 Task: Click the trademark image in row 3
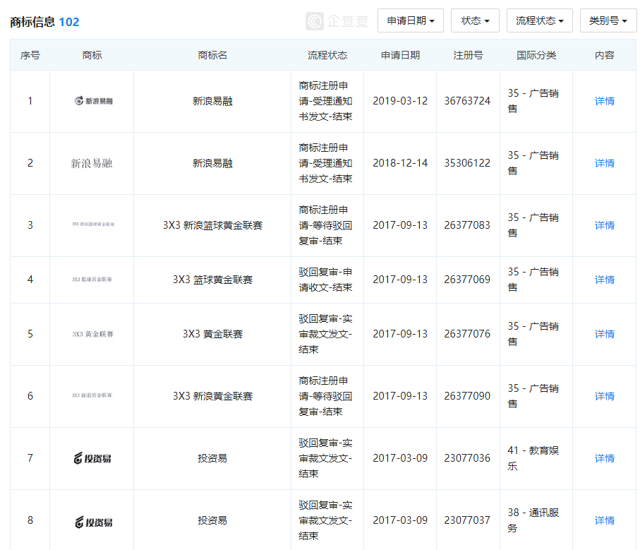[93, 224]
